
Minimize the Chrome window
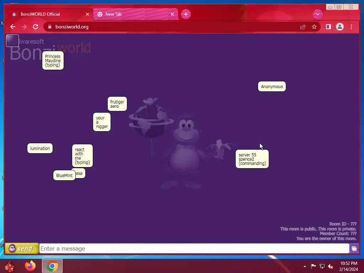(330, 7)
